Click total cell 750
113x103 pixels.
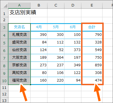[92, 58]
